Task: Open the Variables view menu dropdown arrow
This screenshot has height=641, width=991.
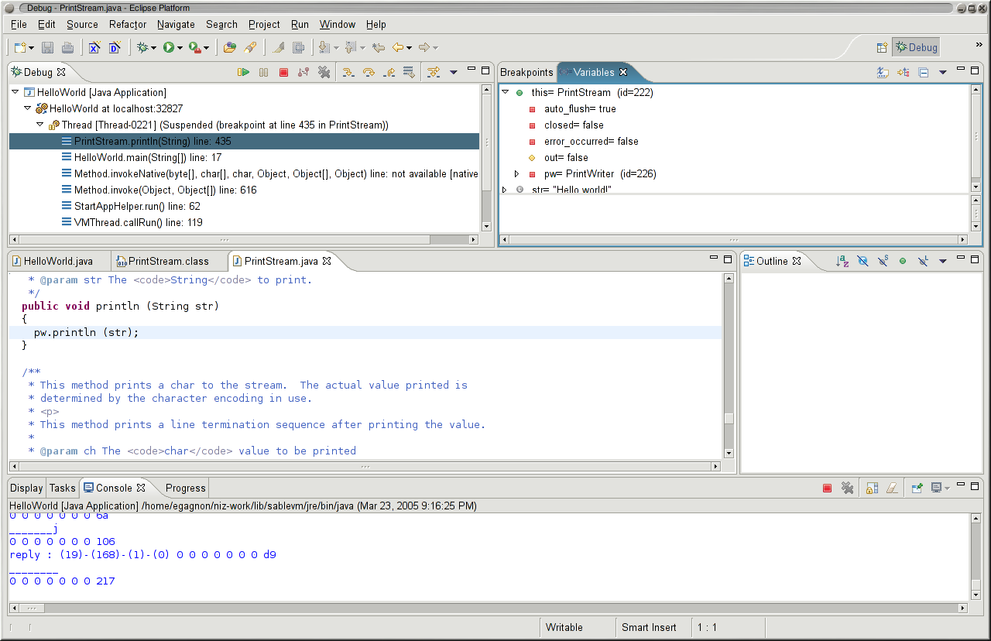Action: [943, 72]
